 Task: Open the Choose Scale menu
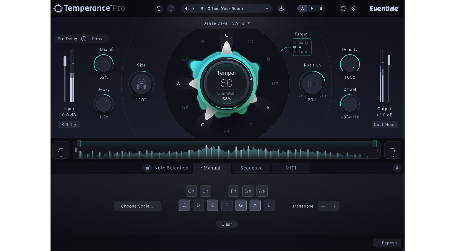click(137, 206)
